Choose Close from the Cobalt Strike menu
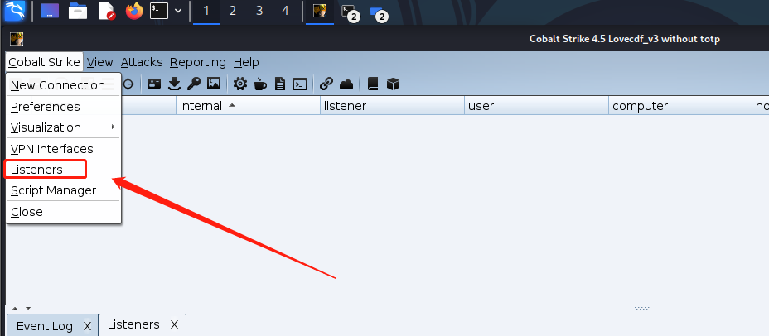This screenshot has height=336, width=769. [63, 212]
